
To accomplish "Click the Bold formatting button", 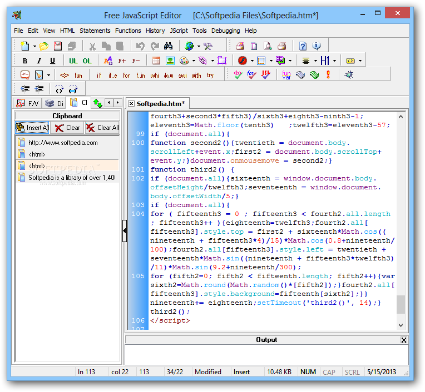I will 24,61.
